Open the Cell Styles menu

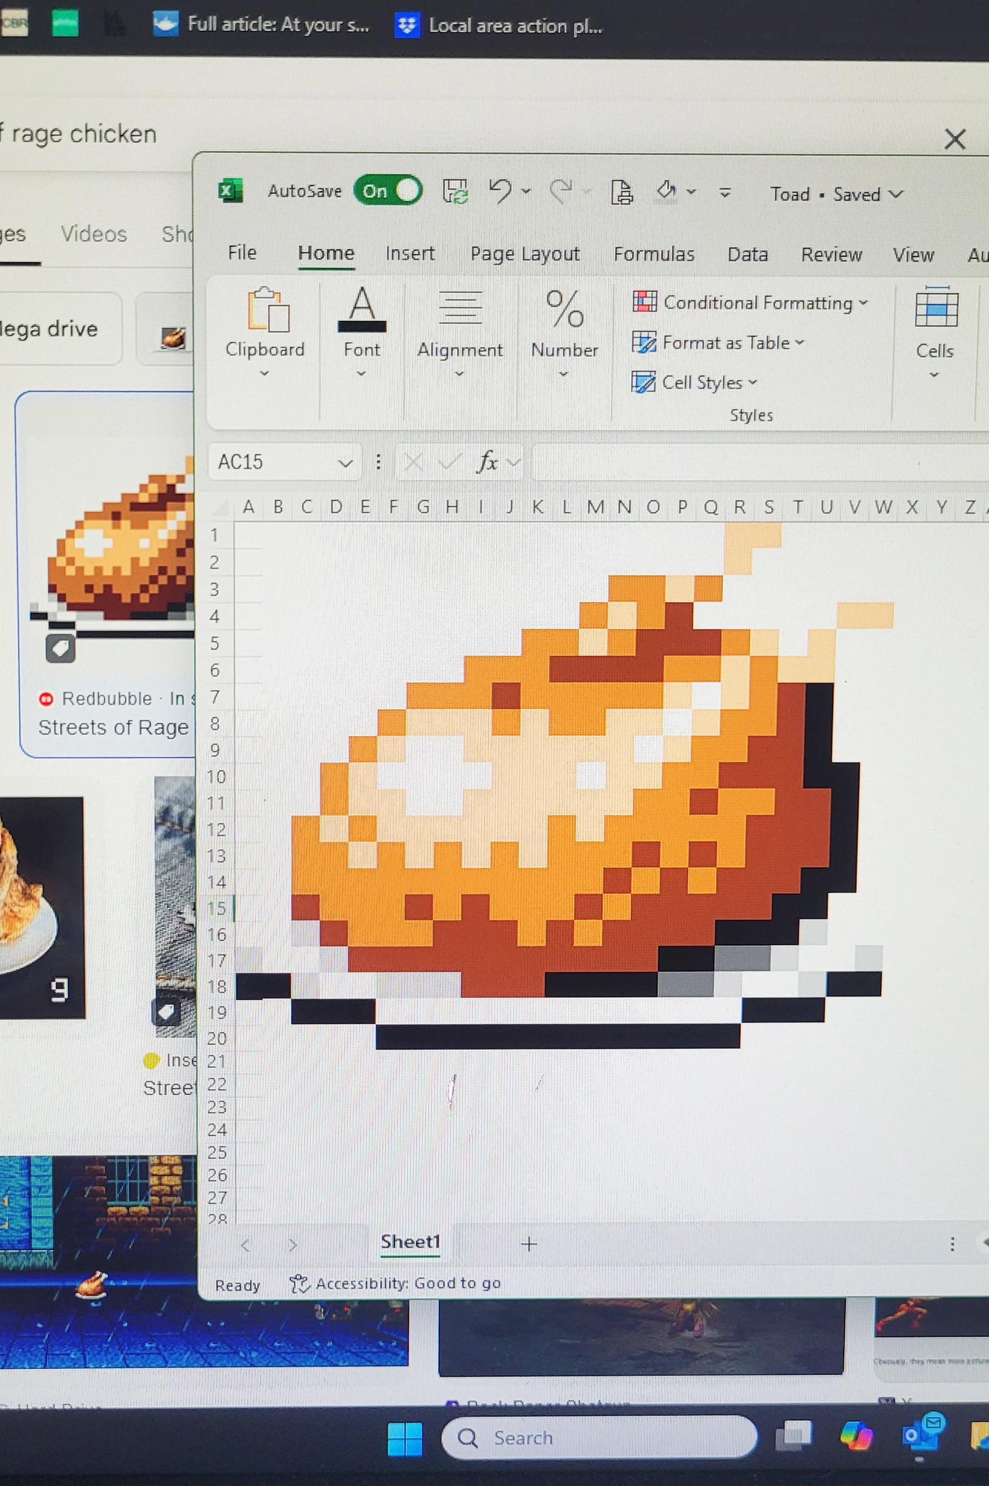(x=694, y=383)
